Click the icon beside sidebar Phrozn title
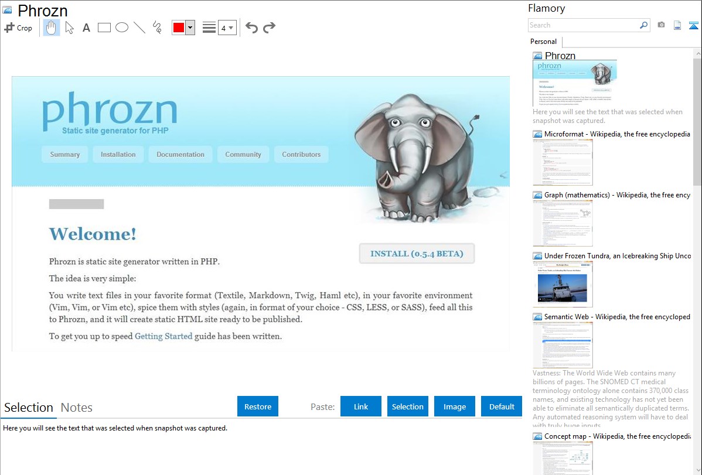The width and height of the screenshot is (702, 475). (x=538, y=56)
